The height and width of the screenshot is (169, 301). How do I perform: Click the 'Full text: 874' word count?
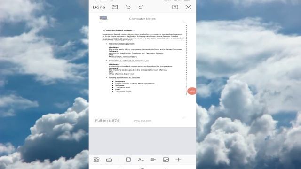(107, 121)
